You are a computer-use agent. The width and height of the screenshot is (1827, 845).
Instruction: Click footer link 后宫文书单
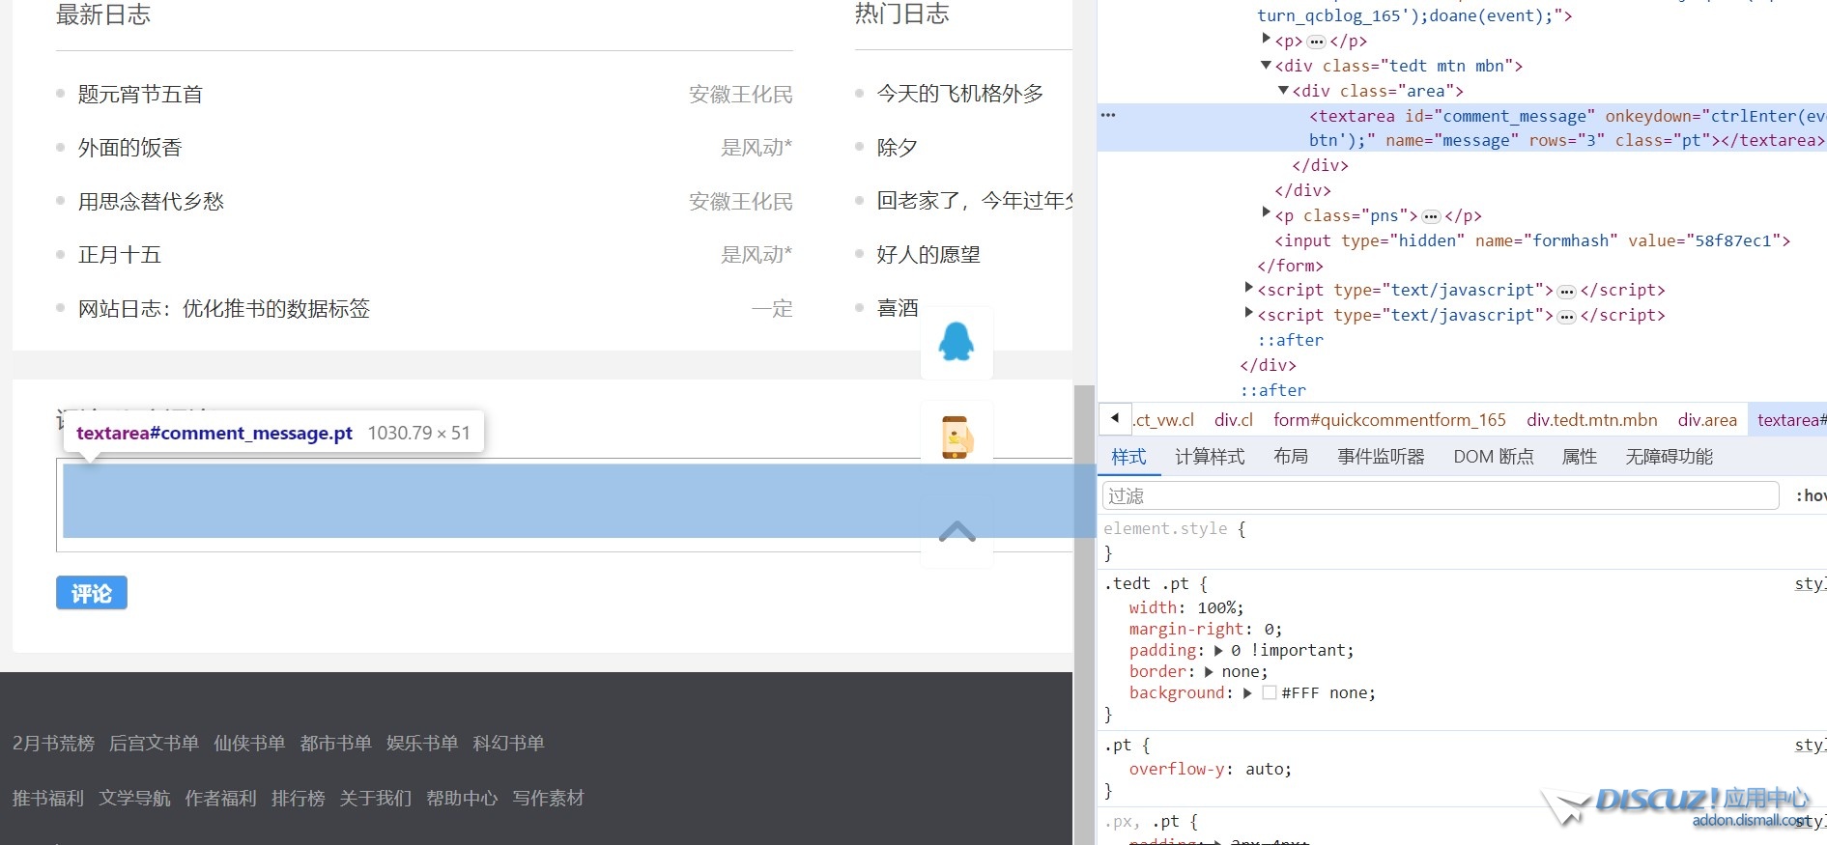coord(154,744)
